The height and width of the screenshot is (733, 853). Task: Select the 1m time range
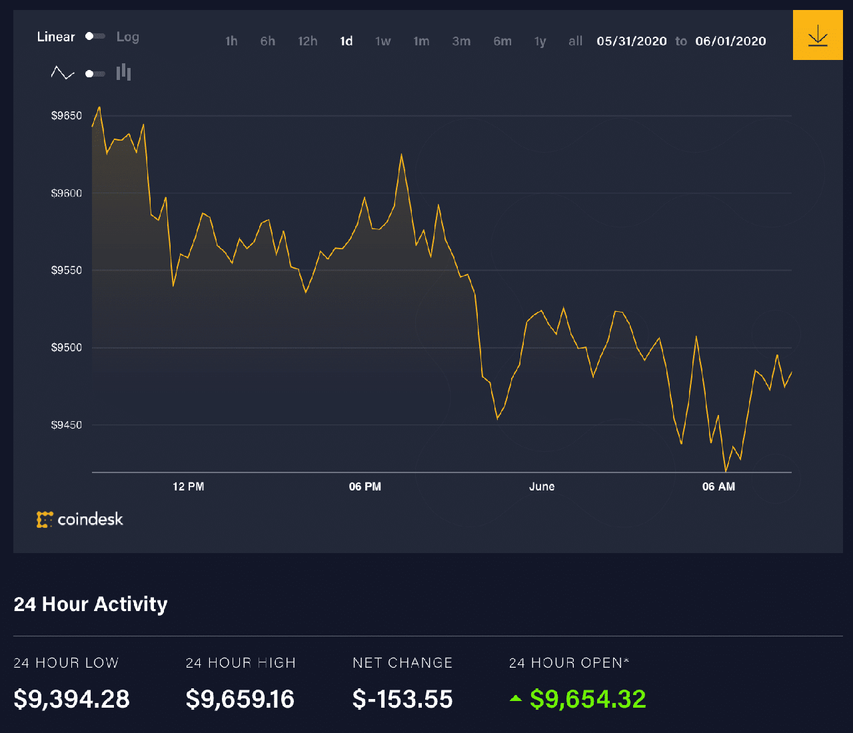[x=421, y=41]
